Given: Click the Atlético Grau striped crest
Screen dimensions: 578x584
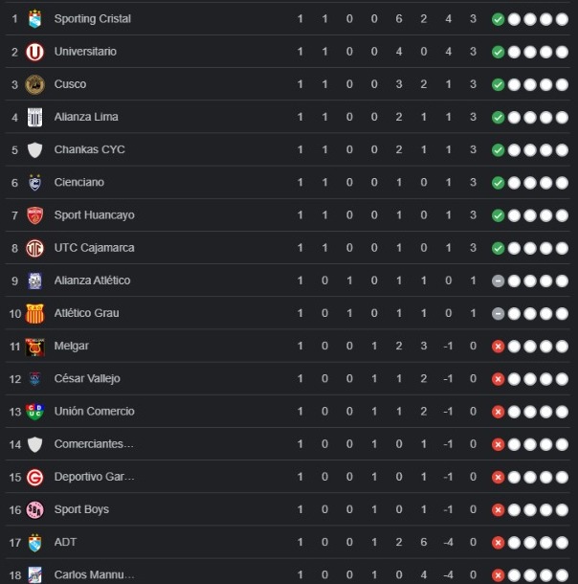Looking at the screenshot, I should (x=34, y=313).
